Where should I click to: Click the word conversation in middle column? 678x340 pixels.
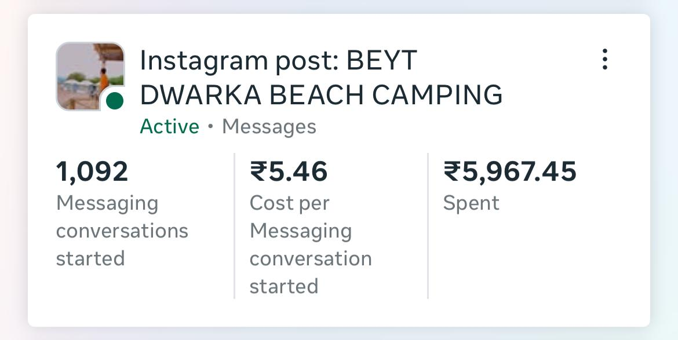[311, 258]
